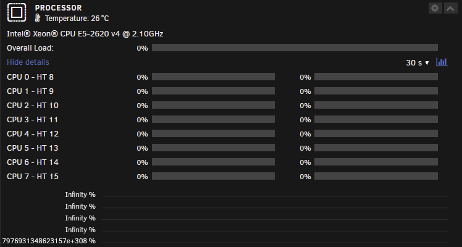Open processor settings gear icon
The width and height of the screenshot is (462, 247).
pyautogui.click(x=435, y=8)
